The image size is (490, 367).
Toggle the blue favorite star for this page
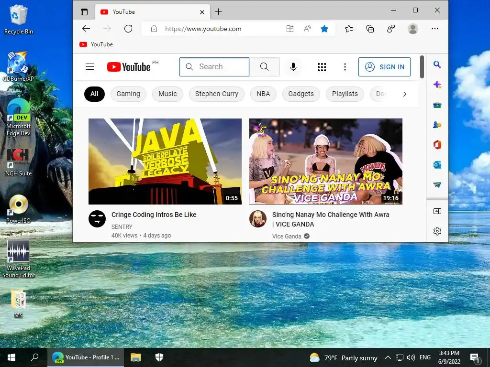coord(324,29)
